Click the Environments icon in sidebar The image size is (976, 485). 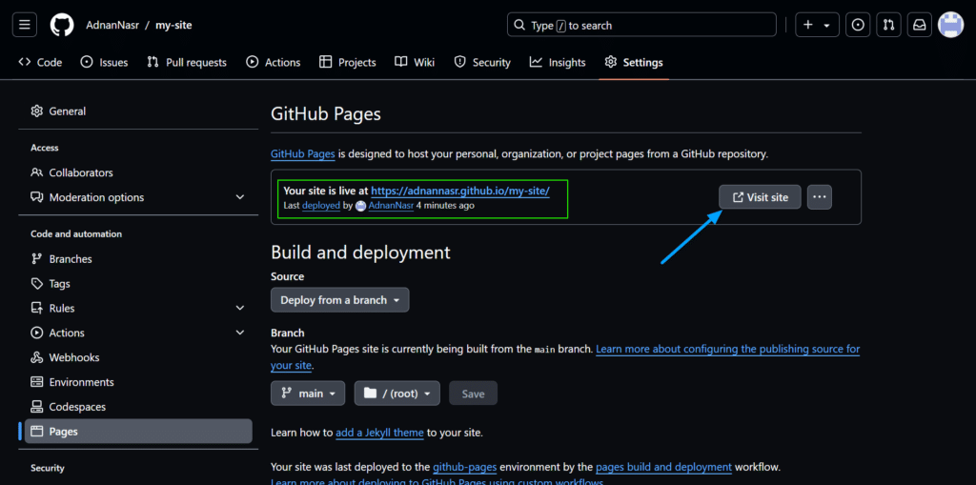37,382
